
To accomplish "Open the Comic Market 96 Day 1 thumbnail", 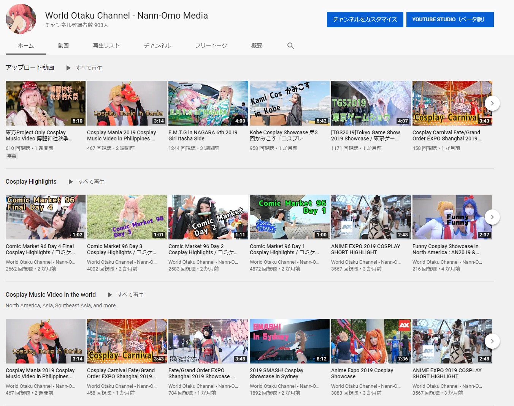I will click(x=290, y=217).
